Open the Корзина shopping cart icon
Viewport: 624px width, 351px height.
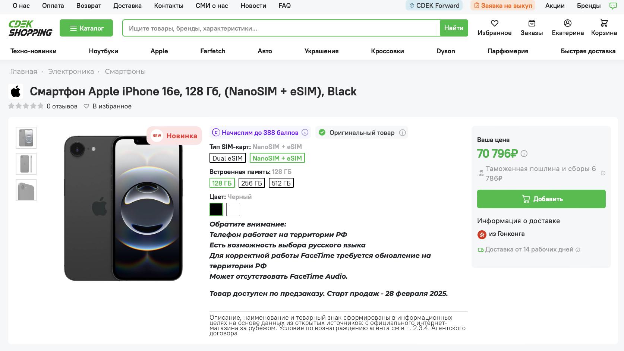pyautogui.click(x=604, y=23)
